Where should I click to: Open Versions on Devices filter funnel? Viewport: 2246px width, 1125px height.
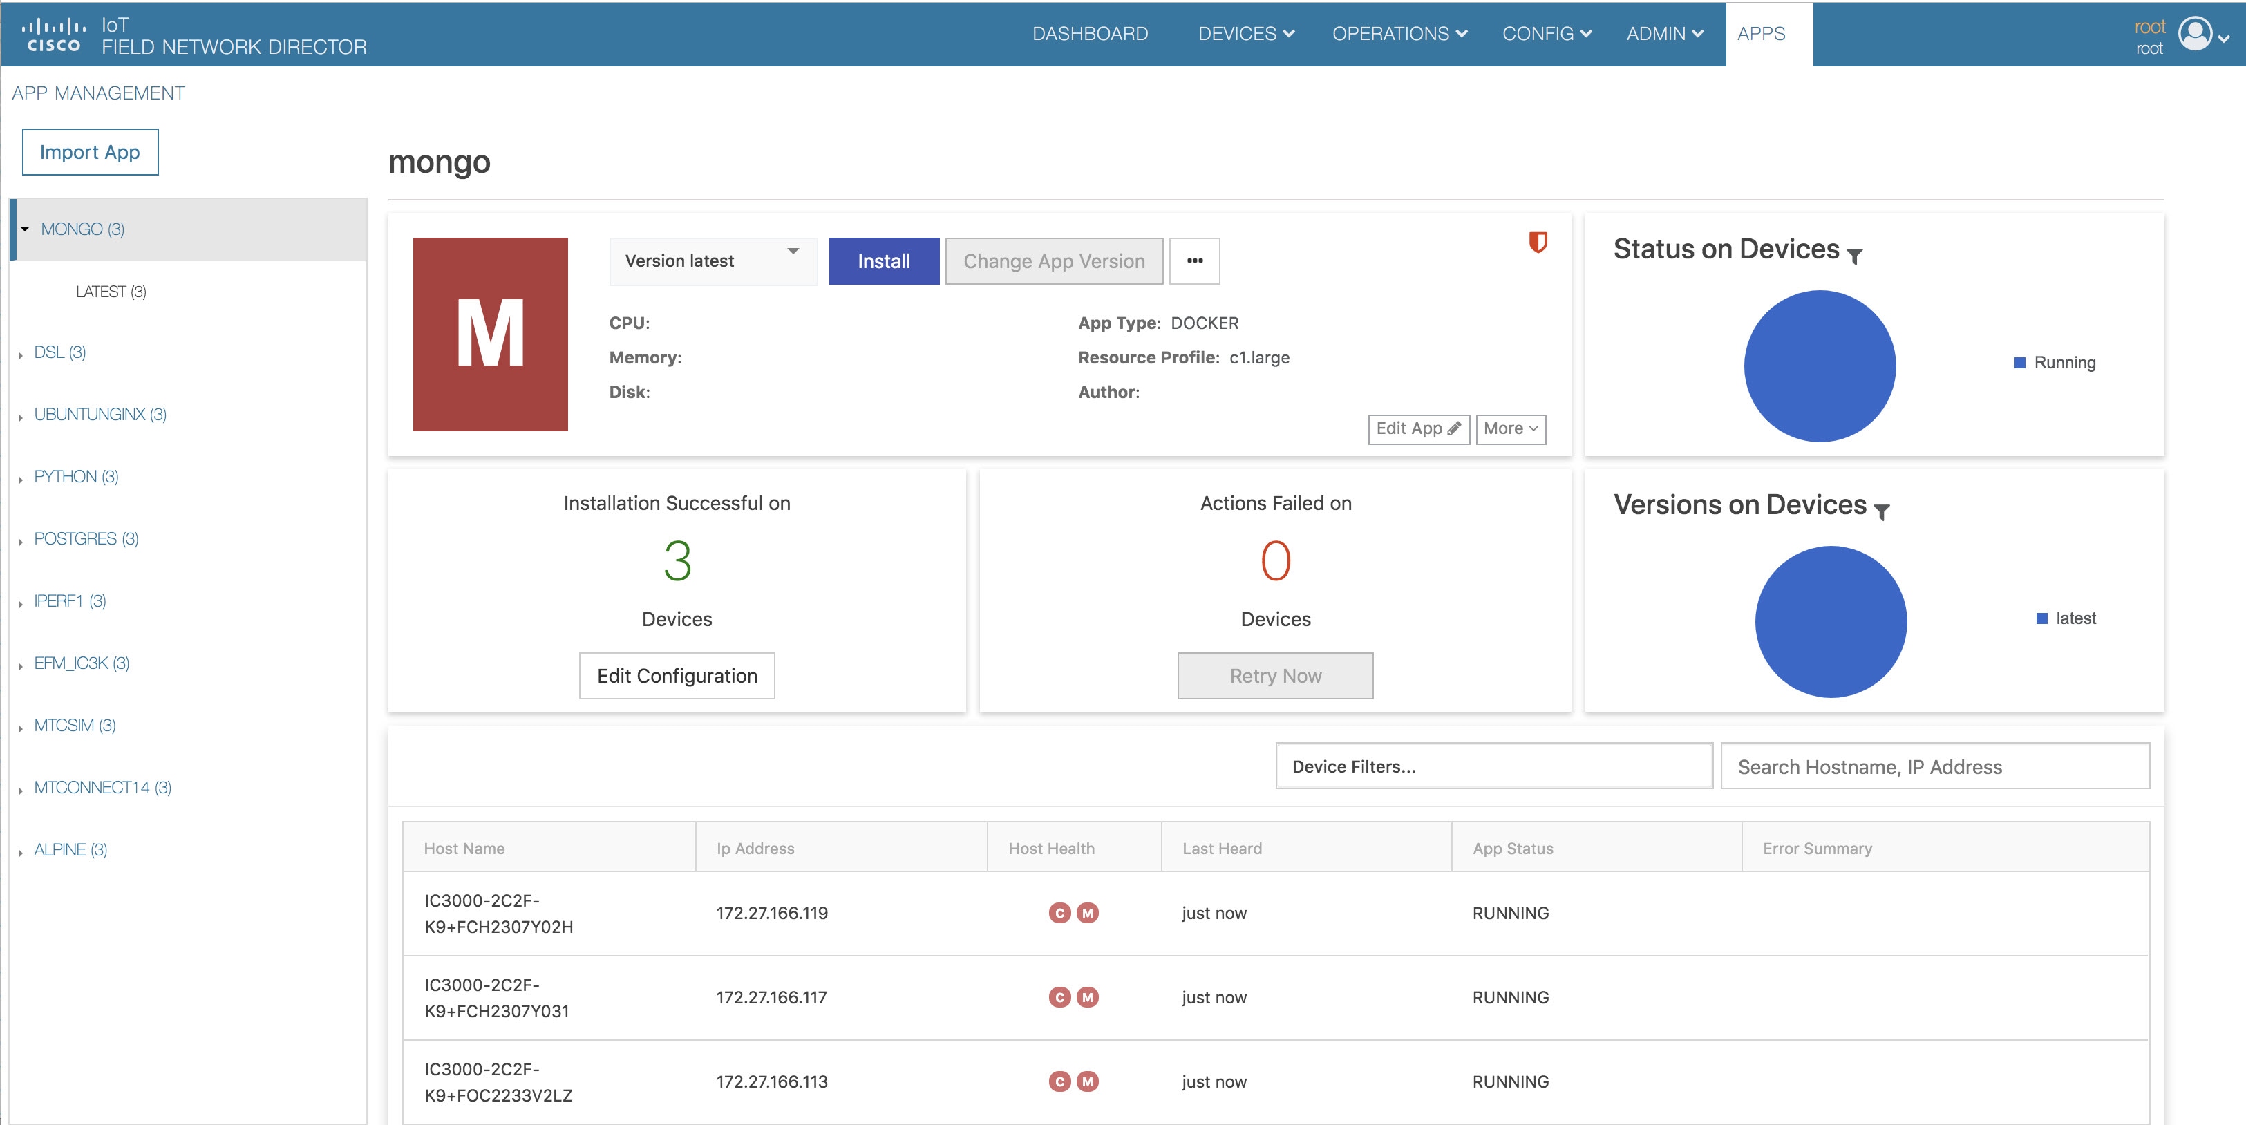[x=1882, y=513]
